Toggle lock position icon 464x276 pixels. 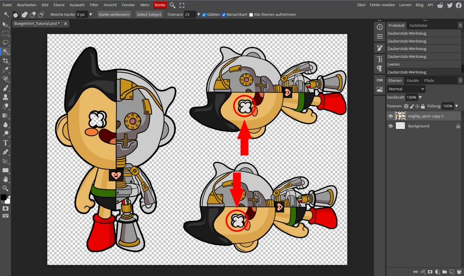(417, 106)
